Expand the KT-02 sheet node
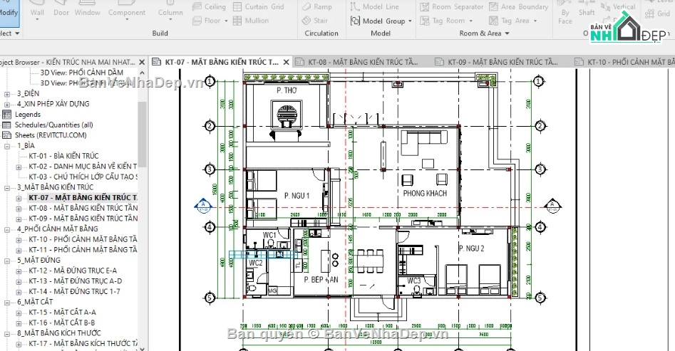 (x=19, y=167)
